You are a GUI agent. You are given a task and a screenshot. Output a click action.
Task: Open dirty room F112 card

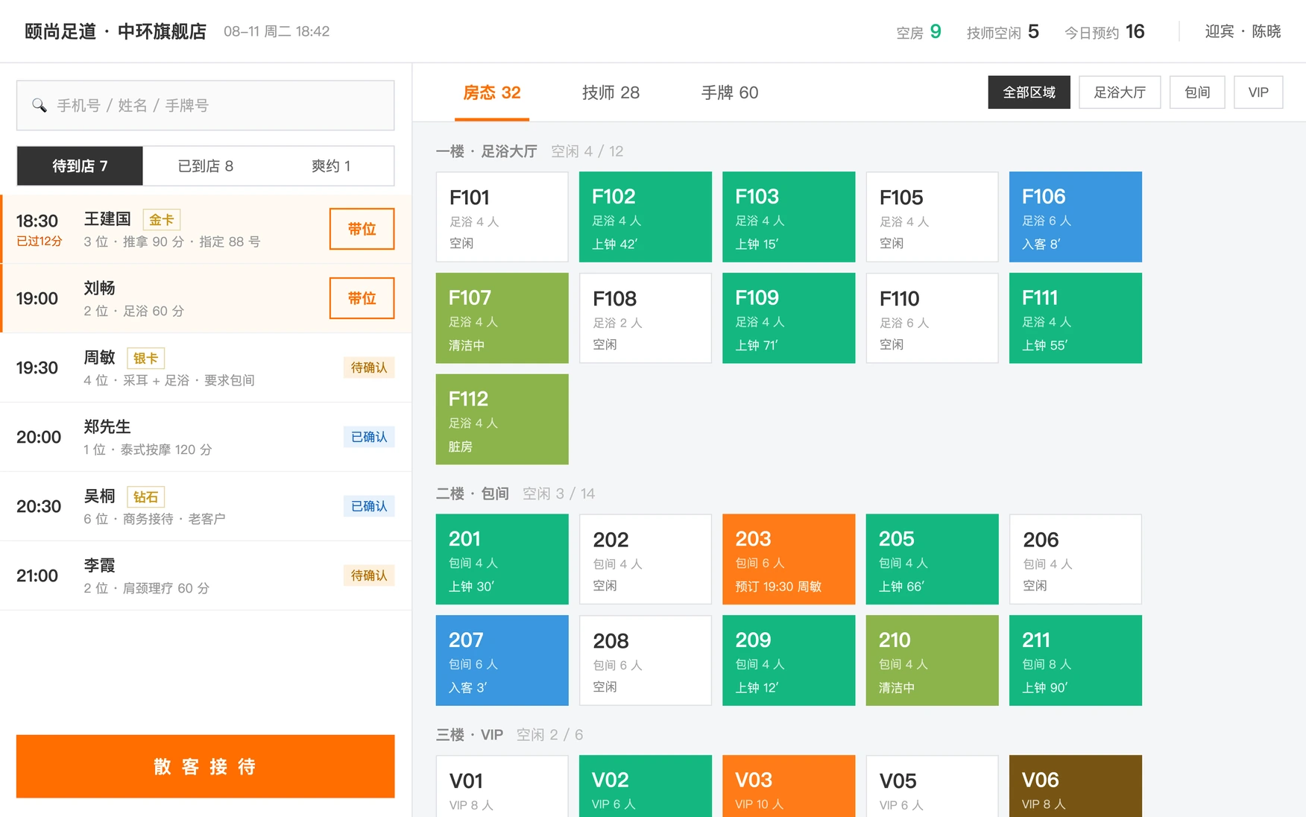click(x=502, y=419)
